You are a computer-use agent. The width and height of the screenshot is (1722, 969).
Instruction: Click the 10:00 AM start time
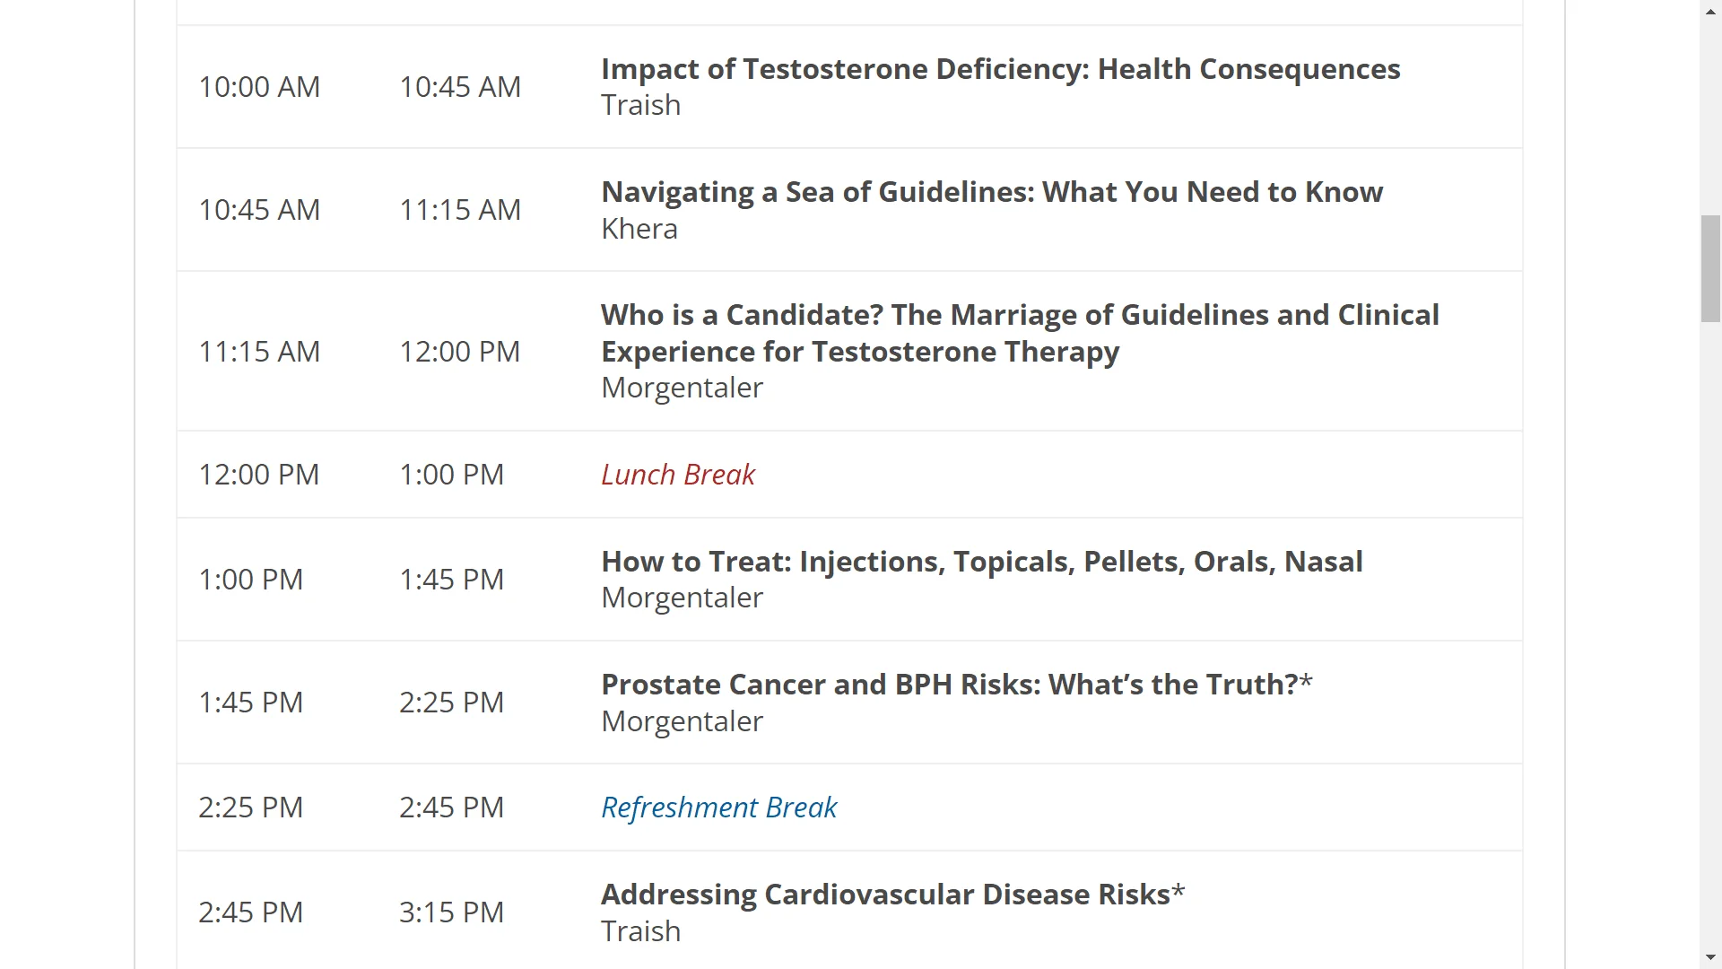tap(259, 87)
